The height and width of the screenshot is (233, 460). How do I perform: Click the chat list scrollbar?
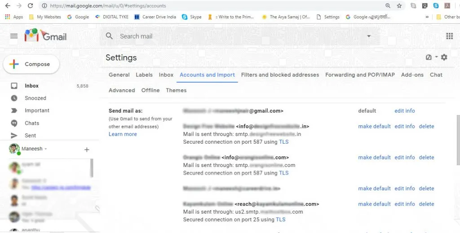(92, 168)
